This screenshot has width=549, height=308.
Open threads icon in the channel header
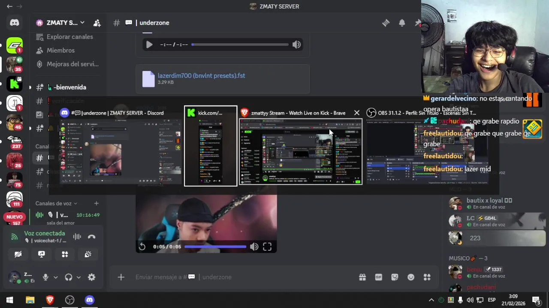point(386,23)
